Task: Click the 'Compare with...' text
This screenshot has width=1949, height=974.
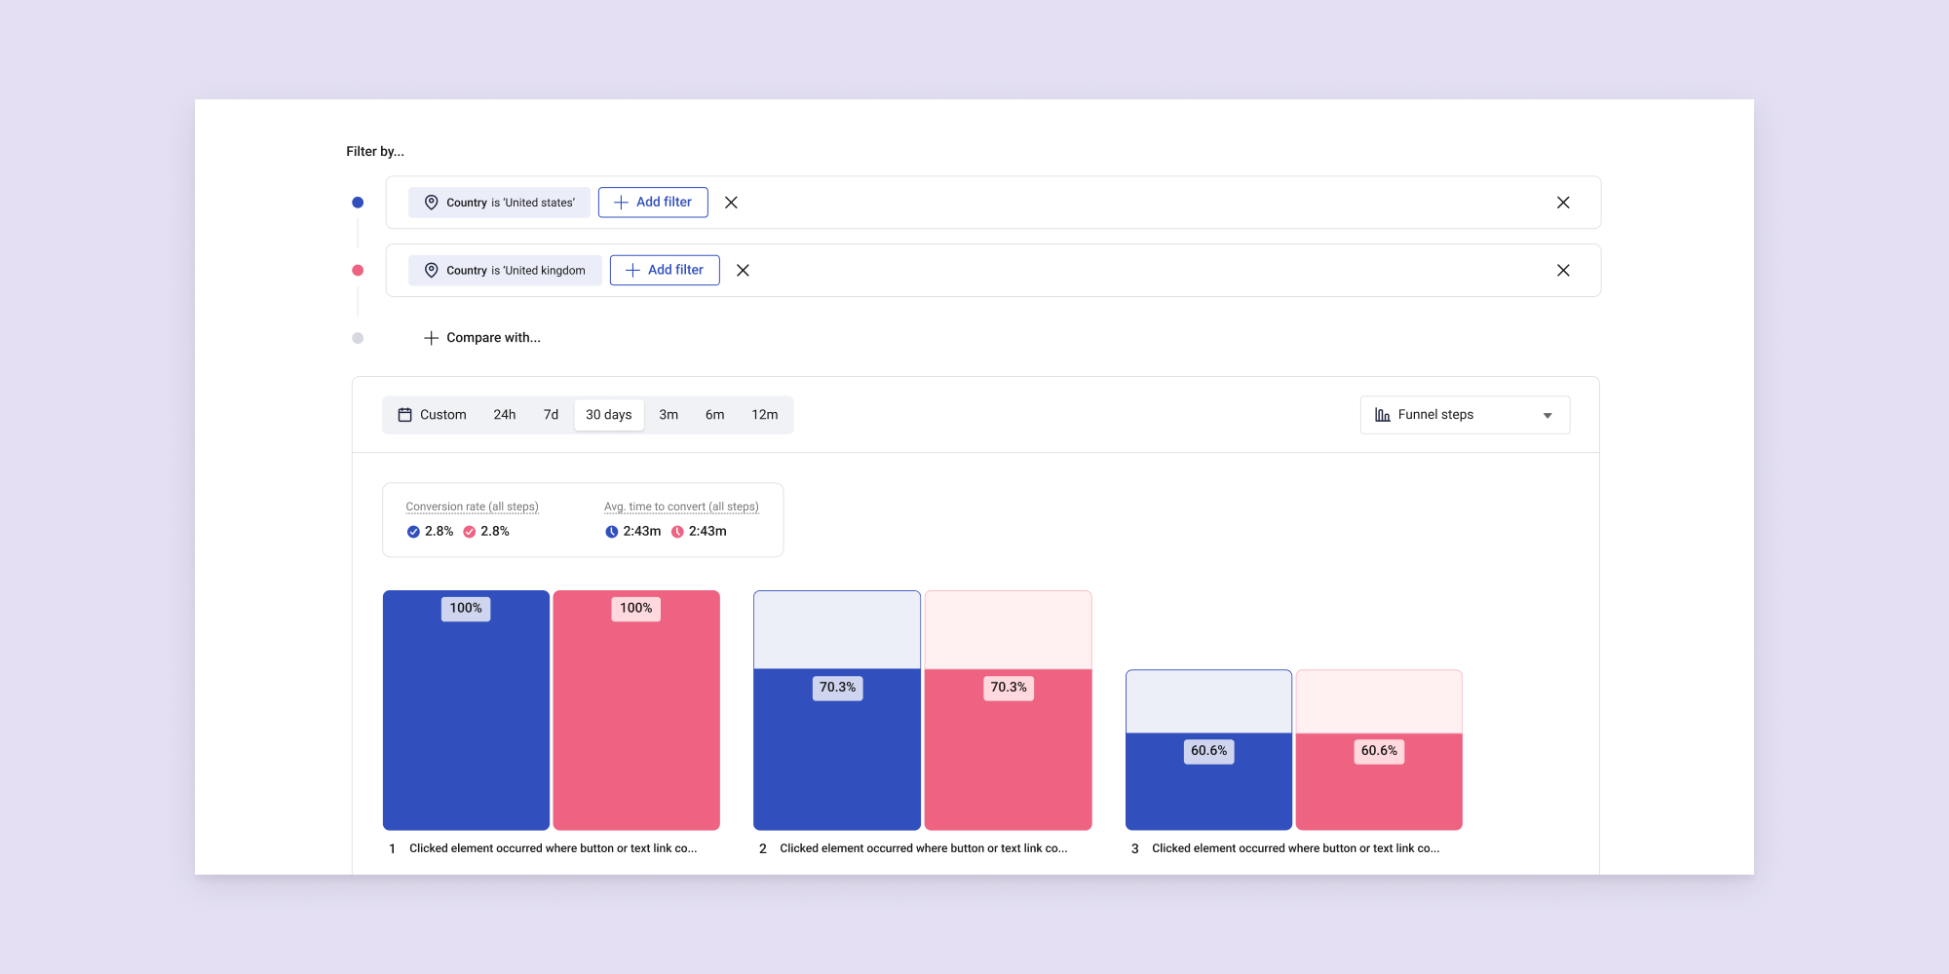Action: pyautogui.click(x=493, y=338)
